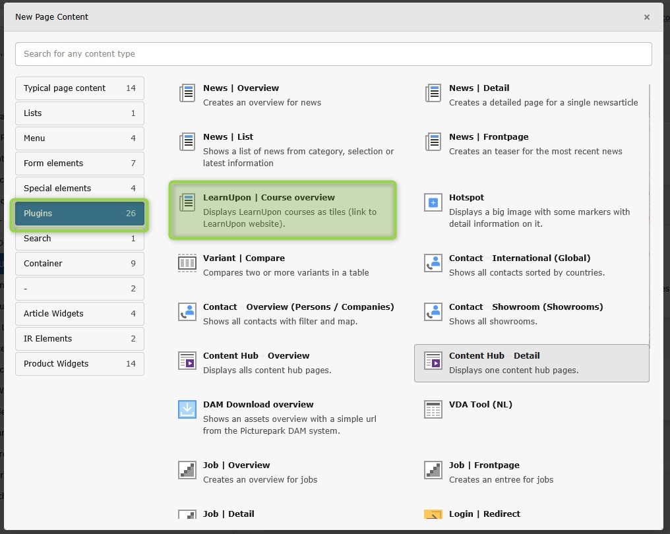670x534 pixels.
Task: Click the News | Frontpage plugin icon
Action: click(433, 142)
